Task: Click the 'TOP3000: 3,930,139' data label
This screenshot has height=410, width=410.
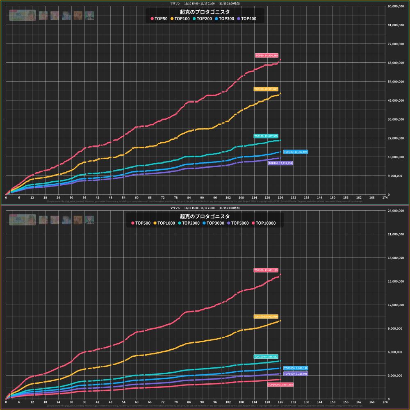Action: (296, 368)
